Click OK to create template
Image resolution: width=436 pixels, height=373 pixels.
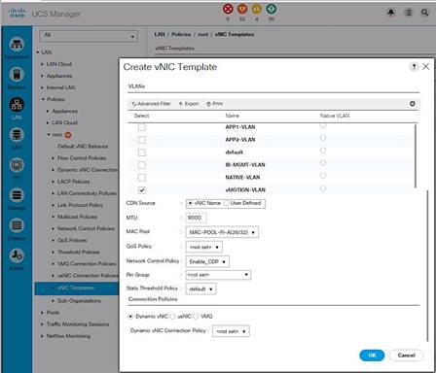click(372, 356)
